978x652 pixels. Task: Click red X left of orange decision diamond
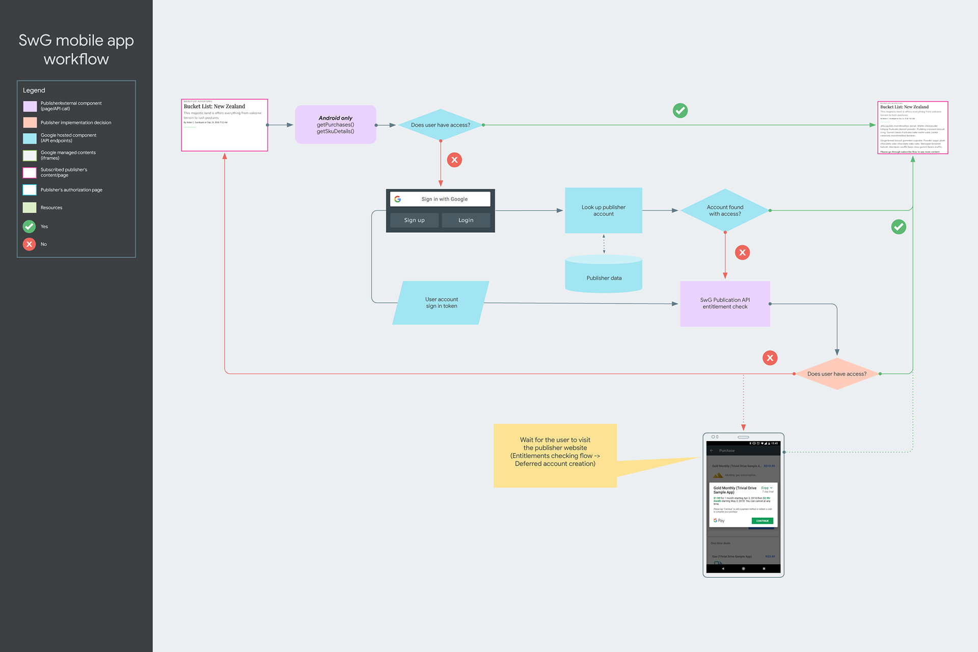point(770,358)
